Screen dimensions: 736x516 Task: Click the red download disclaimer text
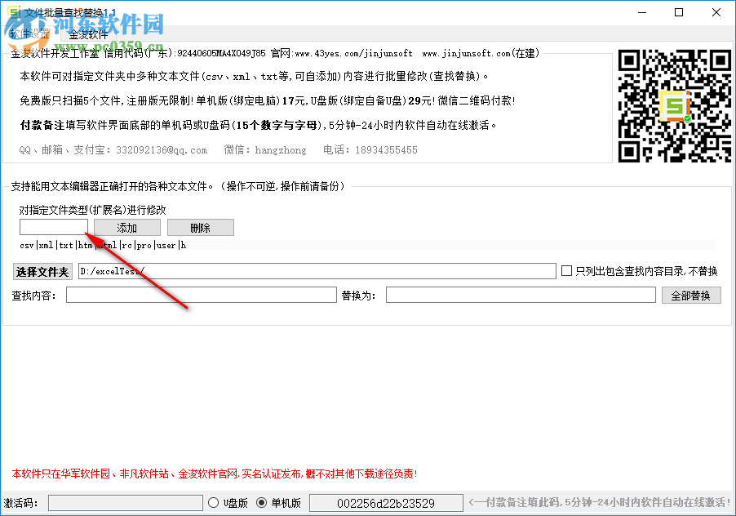pos(211,473)
